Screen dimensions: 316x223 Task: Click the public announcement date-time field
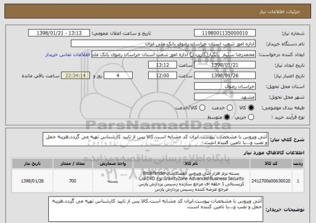[59, 33]
